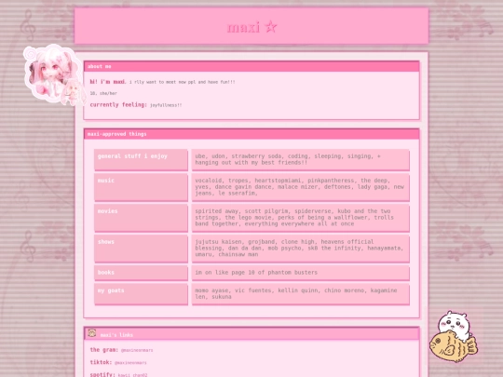503x377 pixels.
Task: Click the "joyfullness!!" mood text
Action: [166, 105]
